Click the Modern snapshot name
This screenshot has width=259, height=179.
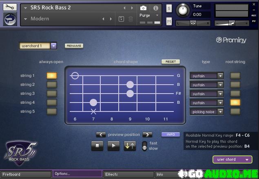[40, 19]
